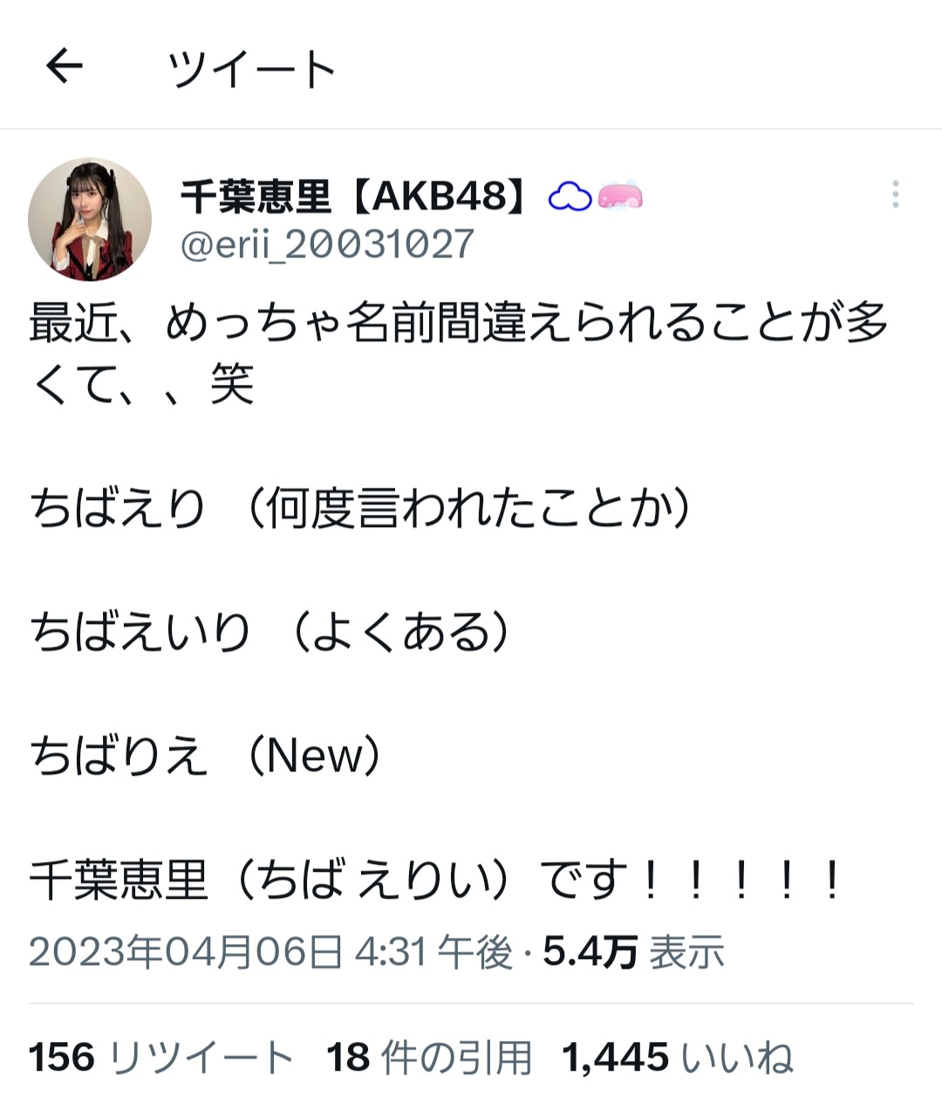Click the pink emoji beside the cloud
This screenshot has width=942, height=1104.
click(x=620, y=197)
